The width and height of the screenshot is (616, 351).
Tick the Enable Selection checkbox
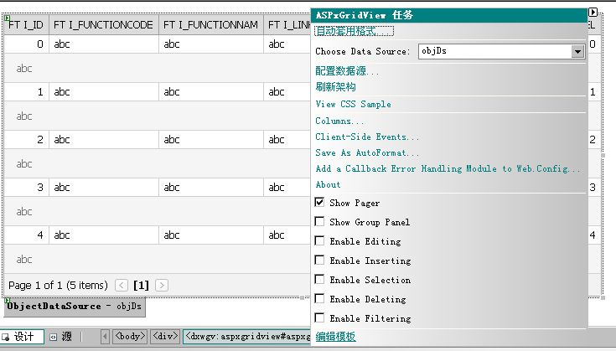[319, 280]
